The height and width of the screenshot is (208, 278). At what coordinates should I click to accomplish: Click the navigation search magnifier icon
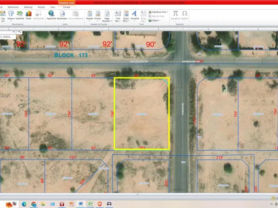[x=19, y=32]
